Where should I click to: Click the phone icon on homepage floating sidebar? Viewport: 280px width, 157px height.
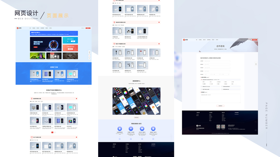click(89, 56)
